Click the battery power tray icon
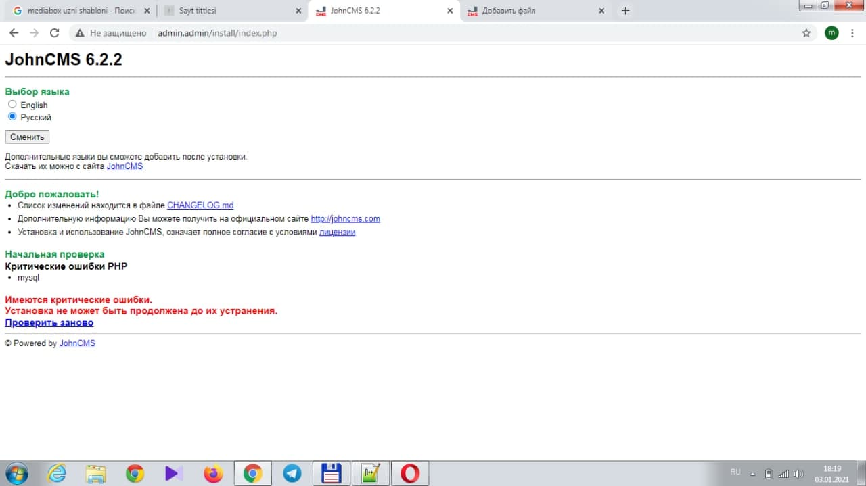 pyautogui.click(x=769, y=474)
